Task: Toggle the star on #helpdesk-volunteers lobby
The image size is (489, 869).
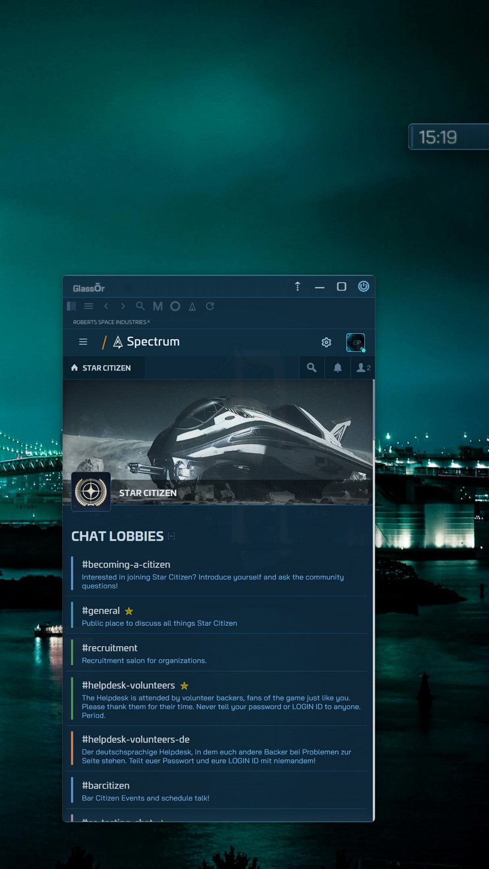Action: tap(185, 686)
